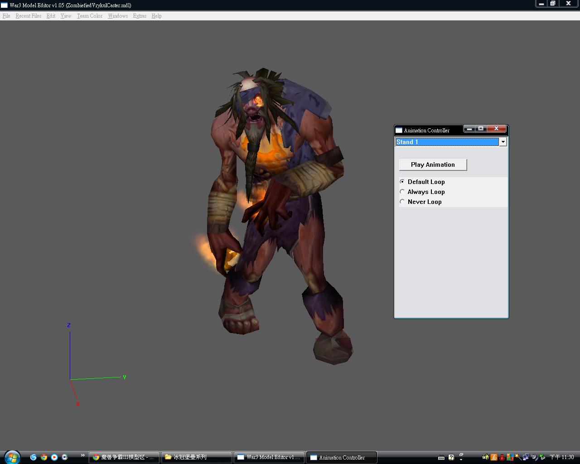The image size is (580, 464).
Task: Open the File menu
Action: coord(6,16)
